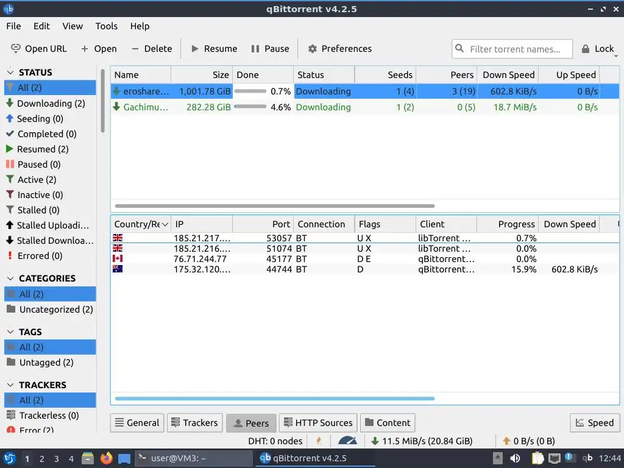Collapse the TAGS section
The image size is (624, 468).
[x=11, y=331]
